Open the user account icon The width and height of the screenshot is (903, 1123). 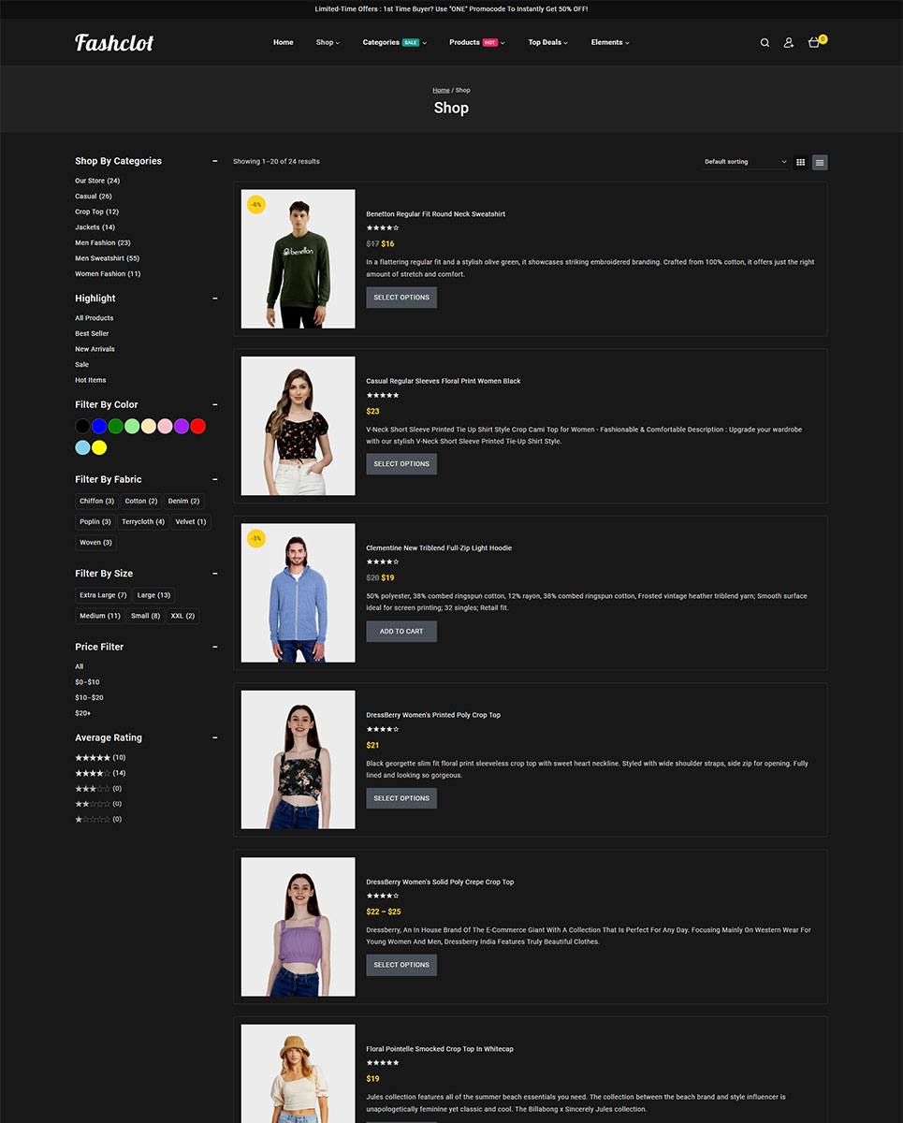click(789, 43)
